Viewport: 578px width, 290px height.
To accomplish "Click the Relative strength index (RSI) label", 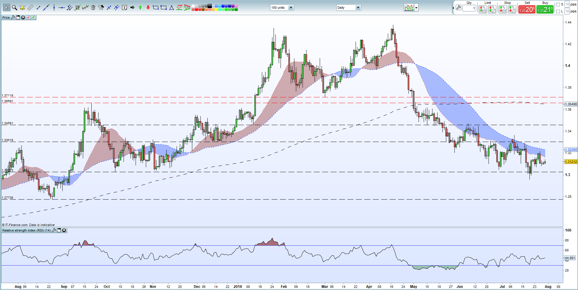I will (27, 230).
